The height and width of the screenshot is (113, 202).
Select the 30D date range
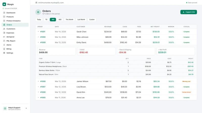tap(53, 20)
